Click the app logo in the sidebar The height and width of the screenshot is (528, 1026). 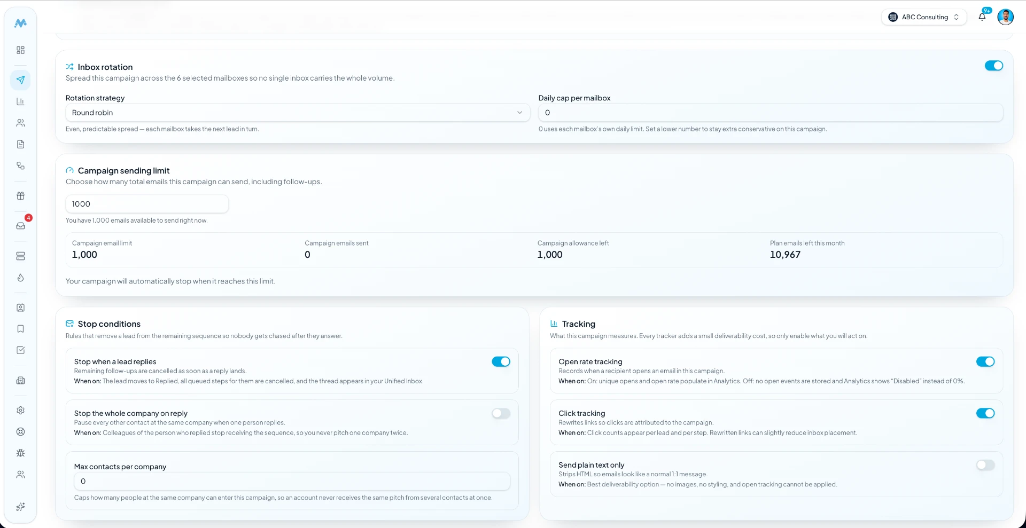tap(20, 23)
